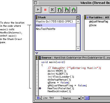
Task: Set breakpoint on InitToolLoader() line
Action: click(x=37, y=77)
